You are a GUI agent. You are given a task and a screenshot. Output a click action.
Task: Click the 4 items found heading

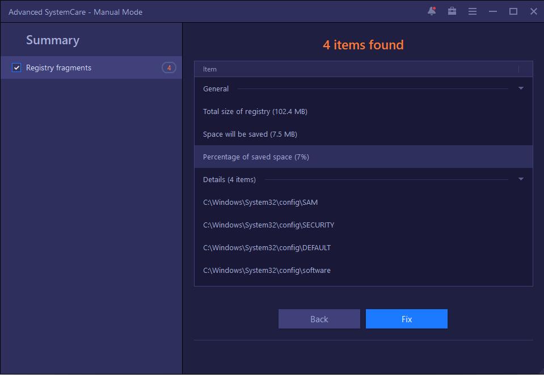pyautogui.click(x=363, y=45)
